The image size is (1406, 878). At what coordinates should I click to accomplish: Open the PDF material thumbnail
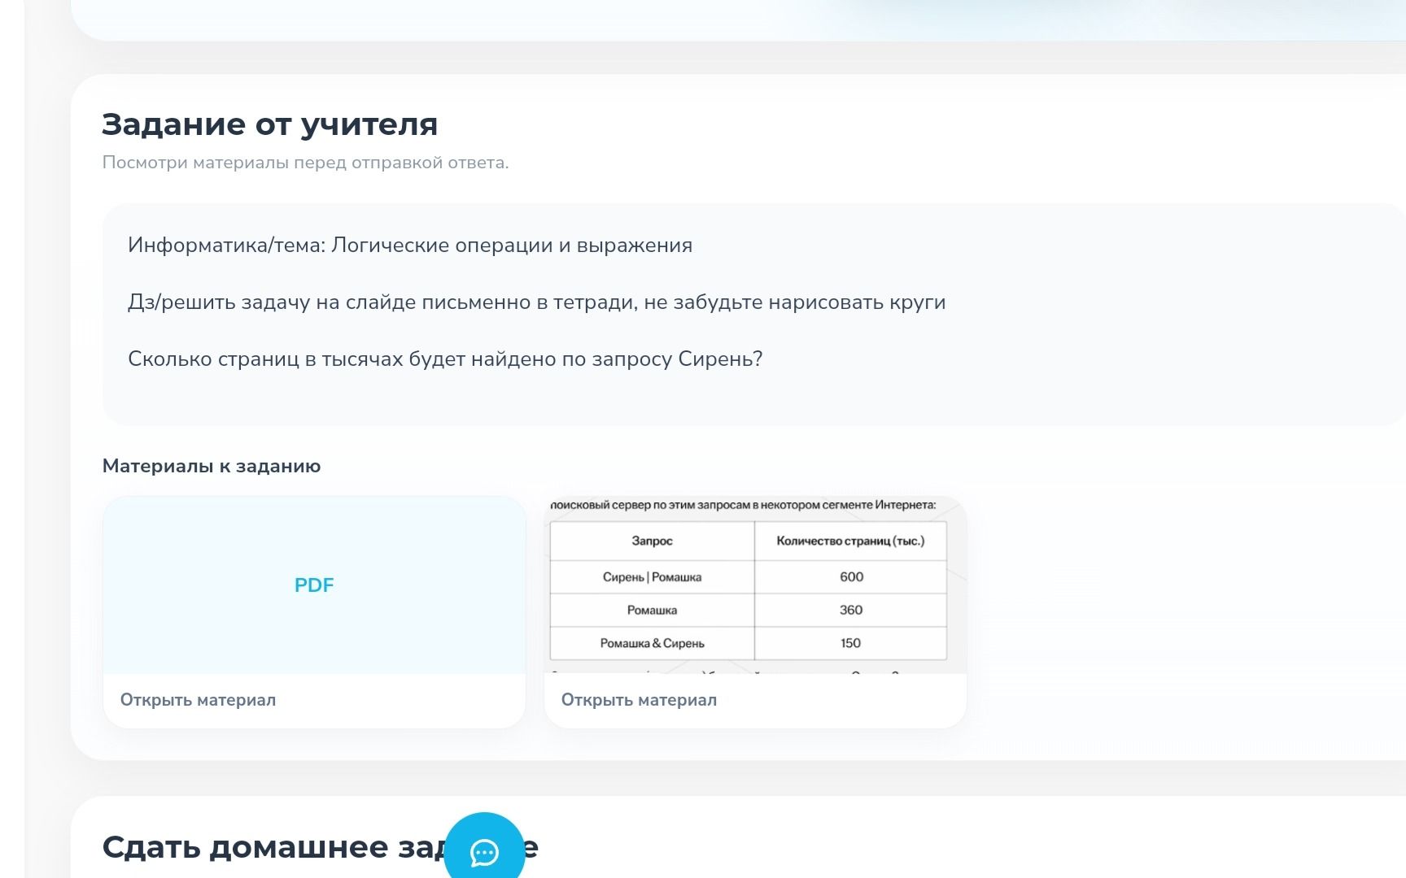click(314, 585)
